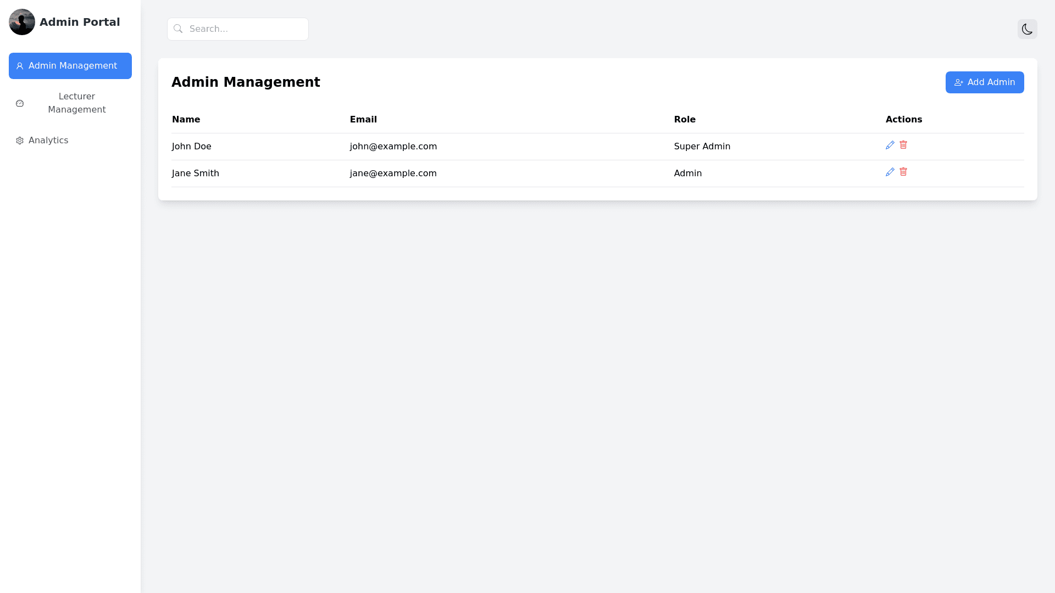Image resolution: width=1055 pixels, height=593 pixels.
Task: Delete John Doe using trash icon
Action: pos(903,145)
